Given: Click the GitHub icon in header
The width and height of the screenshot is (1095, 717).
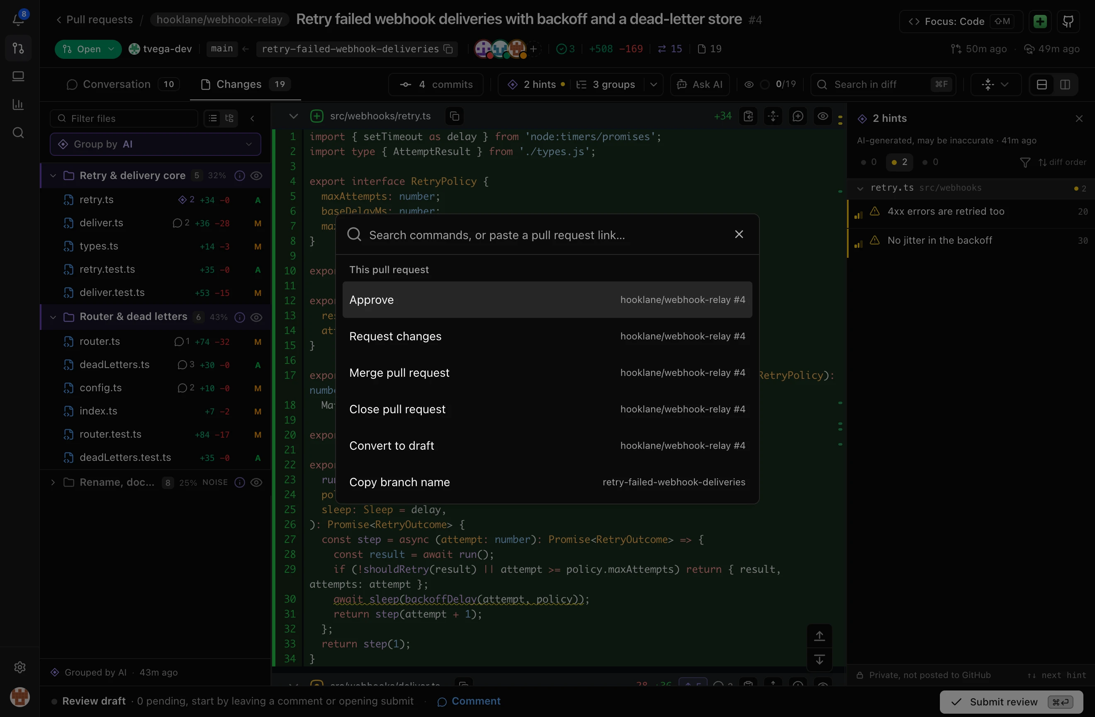Looking at the screenshot, I should click(1068, 21).
